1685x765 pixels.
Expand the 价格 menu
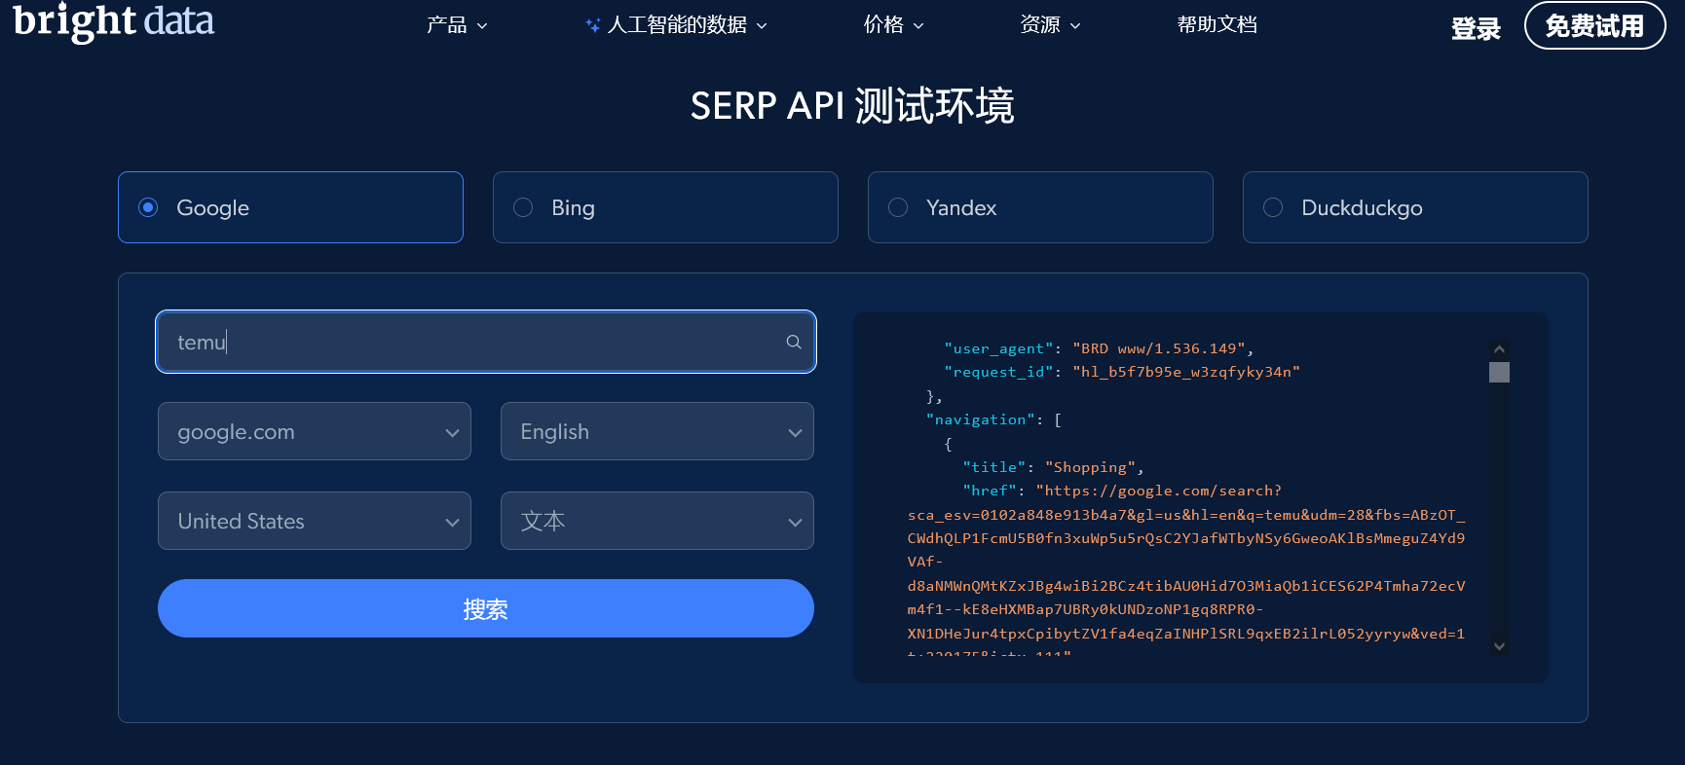point(893,25)
